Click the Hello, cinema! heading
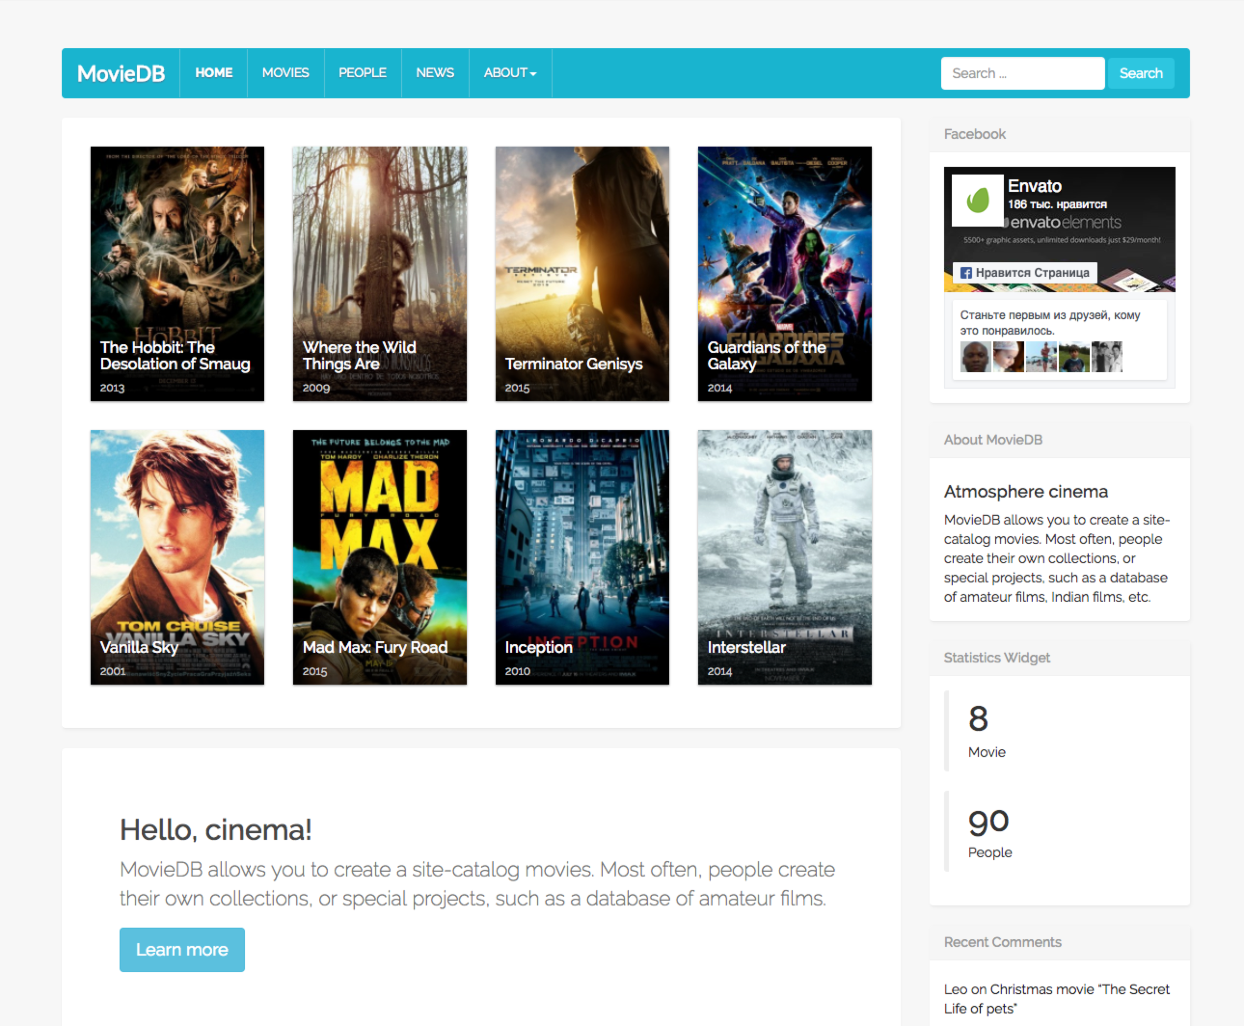The height and width of the screenshot is (1026, 1244). [x=216, y=830]
